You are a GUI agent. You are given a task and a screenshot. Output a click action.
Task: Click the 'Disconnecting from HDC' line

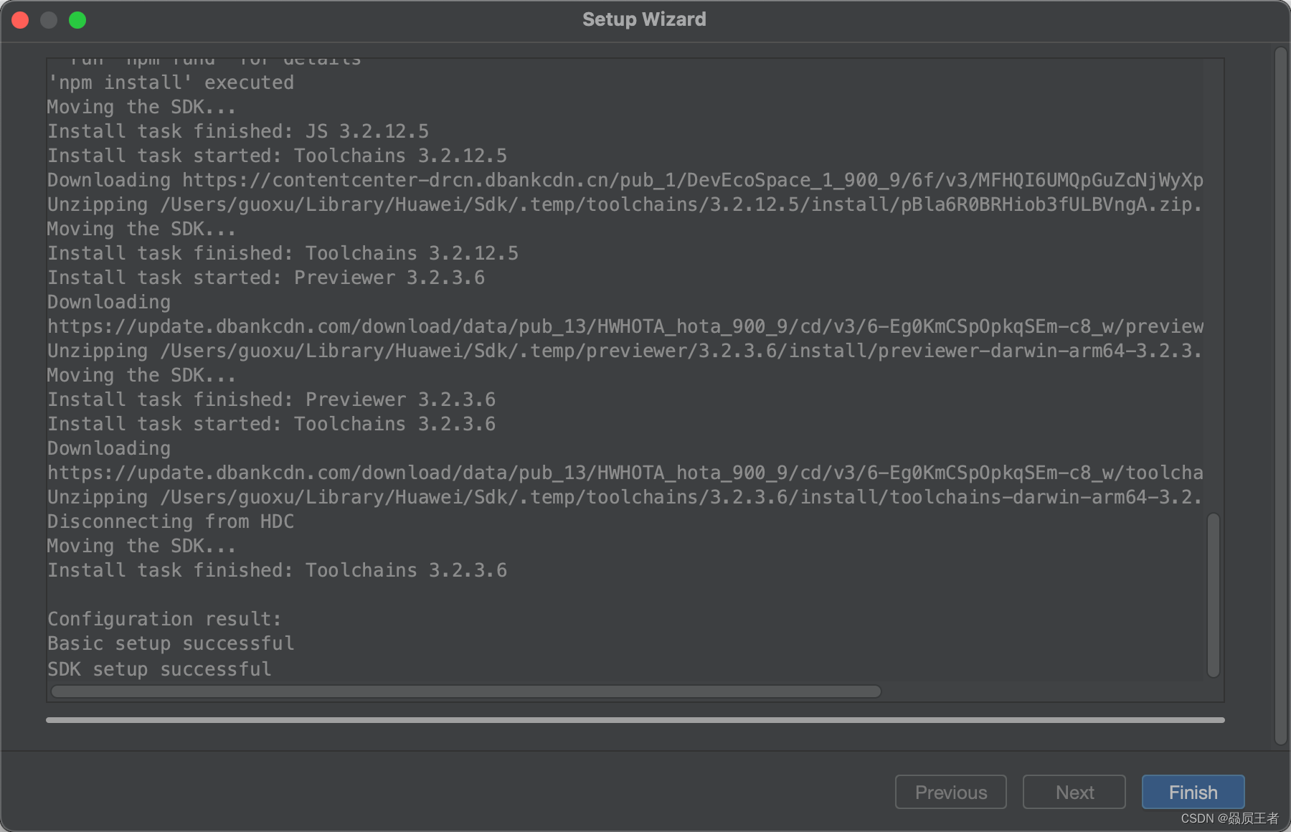click(171, 521)
